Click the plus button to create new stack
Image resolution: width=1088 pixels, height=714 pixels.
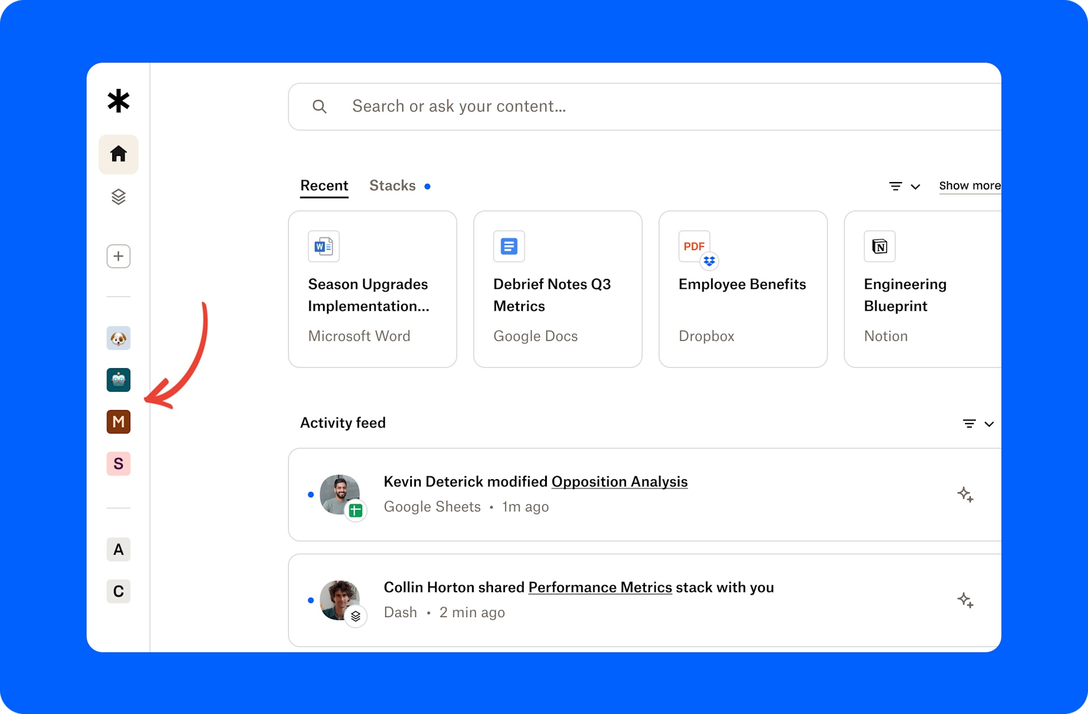[118, 256]
